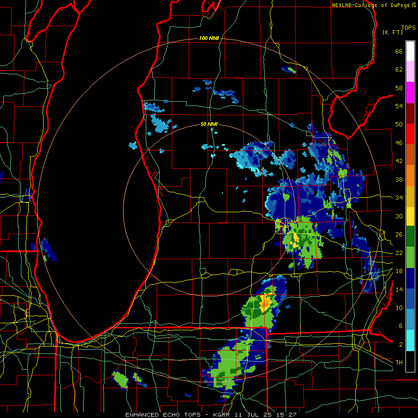Select the bright red legend swatch
The image size is (418, 418).
tap(410, 134)
